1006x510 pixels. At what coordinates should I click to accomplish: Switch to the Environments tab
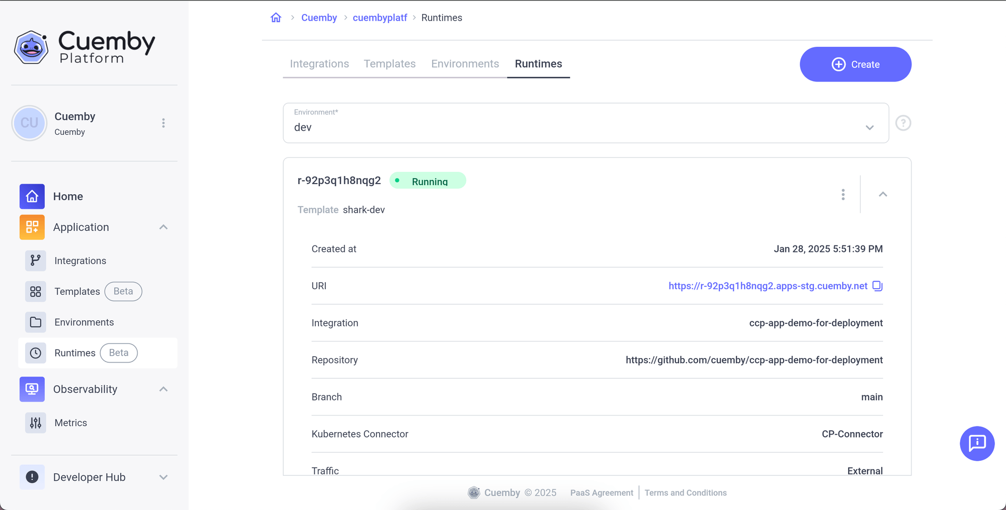click(x=465, y=64)
